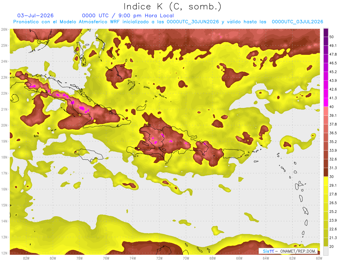The width and height of the screenshot is (339, 262).
Task: Click the 'Indice K (C, somb.)' title
Action: (x=172, y=7)
